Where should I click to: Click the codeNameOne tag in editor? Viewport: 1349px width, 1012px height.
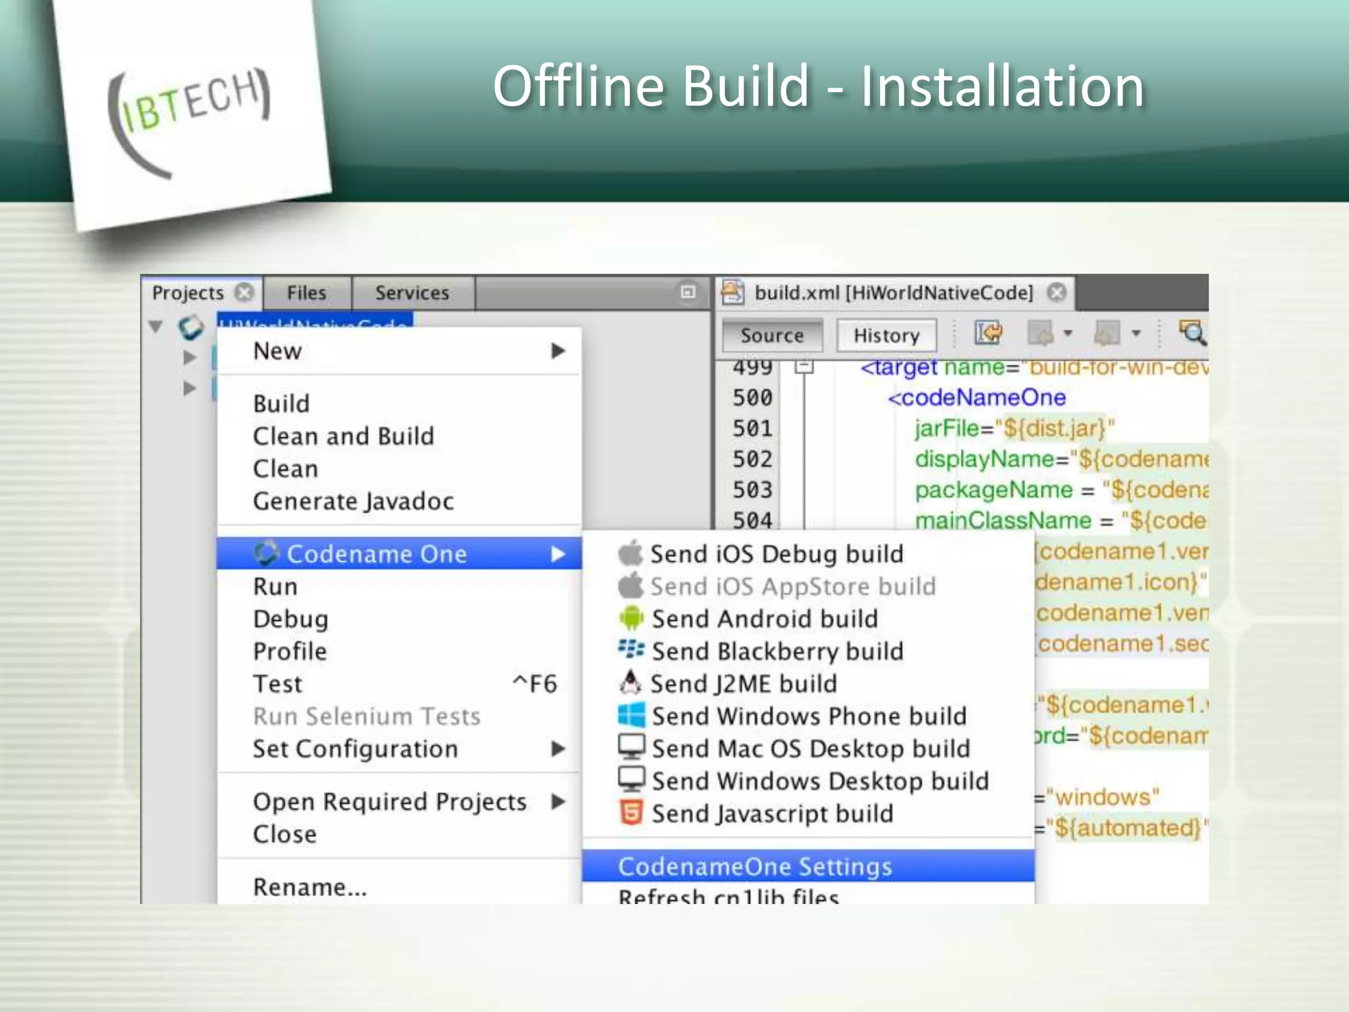[977, 397]
